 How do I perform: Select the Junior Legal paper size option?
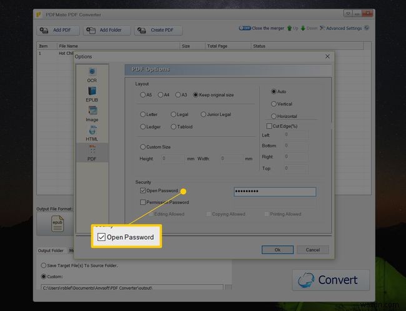tap(203, 114)
